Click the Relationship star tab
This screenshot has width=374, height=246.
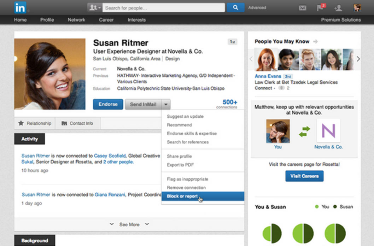pos(35,123)
